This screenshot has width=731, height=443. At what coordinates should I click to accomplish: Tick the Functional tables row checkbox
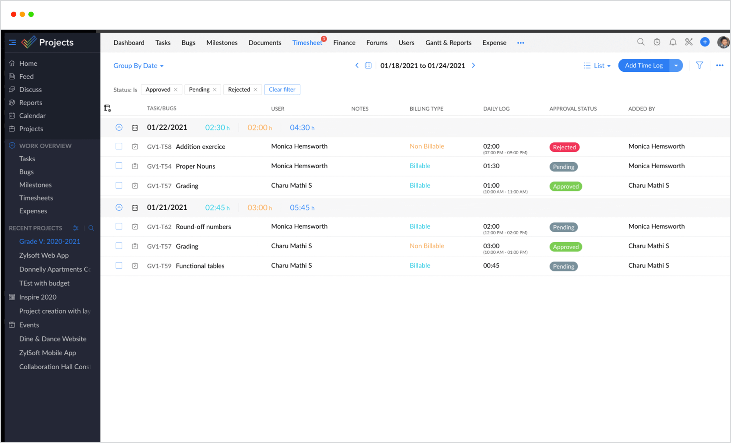tap(119, 265)
